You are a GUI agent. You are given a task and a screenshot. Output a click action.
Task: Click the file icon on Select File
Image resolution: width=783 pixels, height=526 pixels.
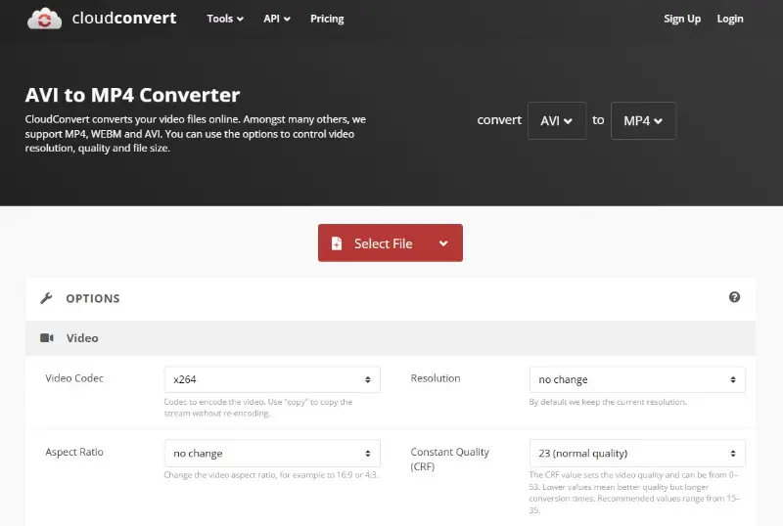pos(337,243)
